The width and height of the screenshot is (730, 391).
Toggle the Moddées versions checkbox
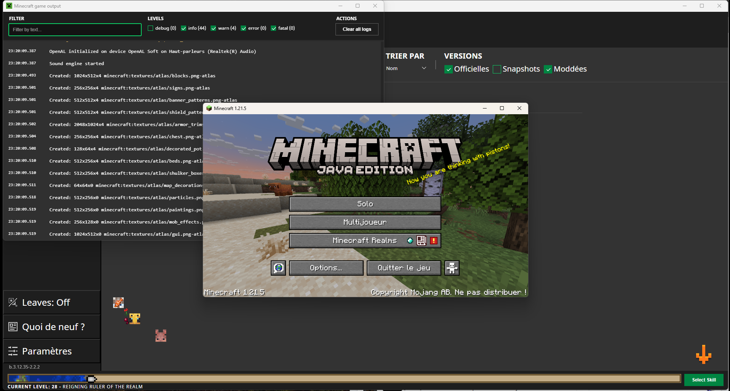[x=548, y=69]
